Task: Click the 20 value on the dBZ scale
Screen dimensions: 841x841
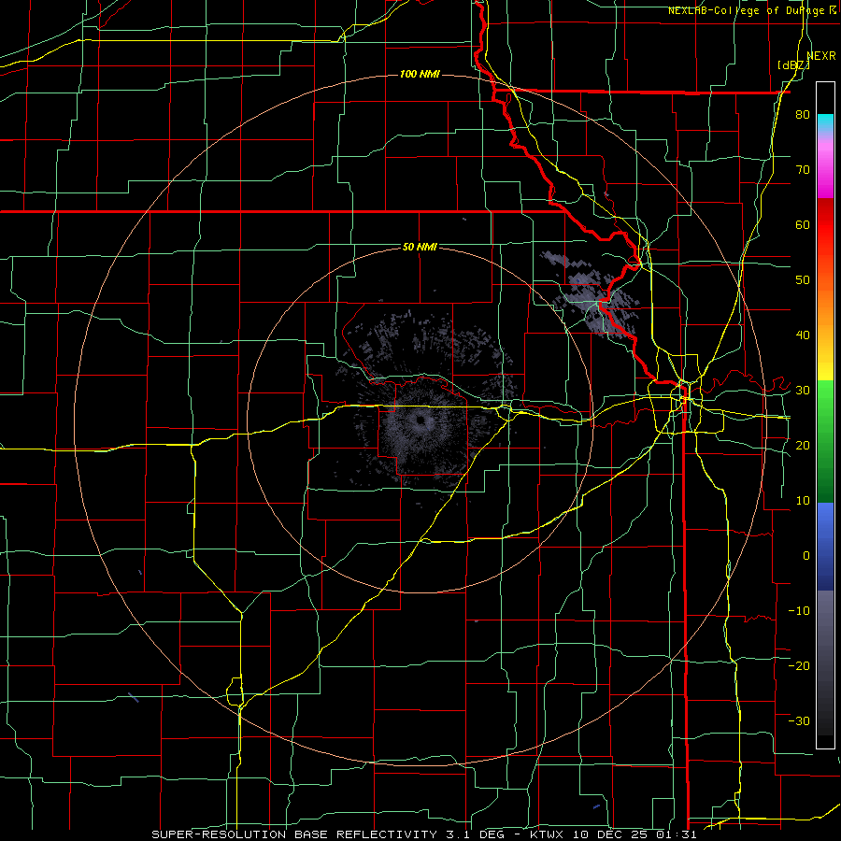Action: pyautogui.click(x=803, y=445)
